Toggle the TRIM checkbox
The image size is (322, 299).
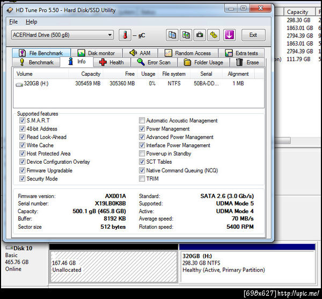[142, 178]
